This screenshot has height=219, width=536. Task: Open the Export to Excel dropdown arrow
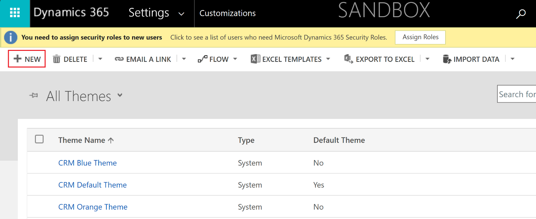point(427,59)
